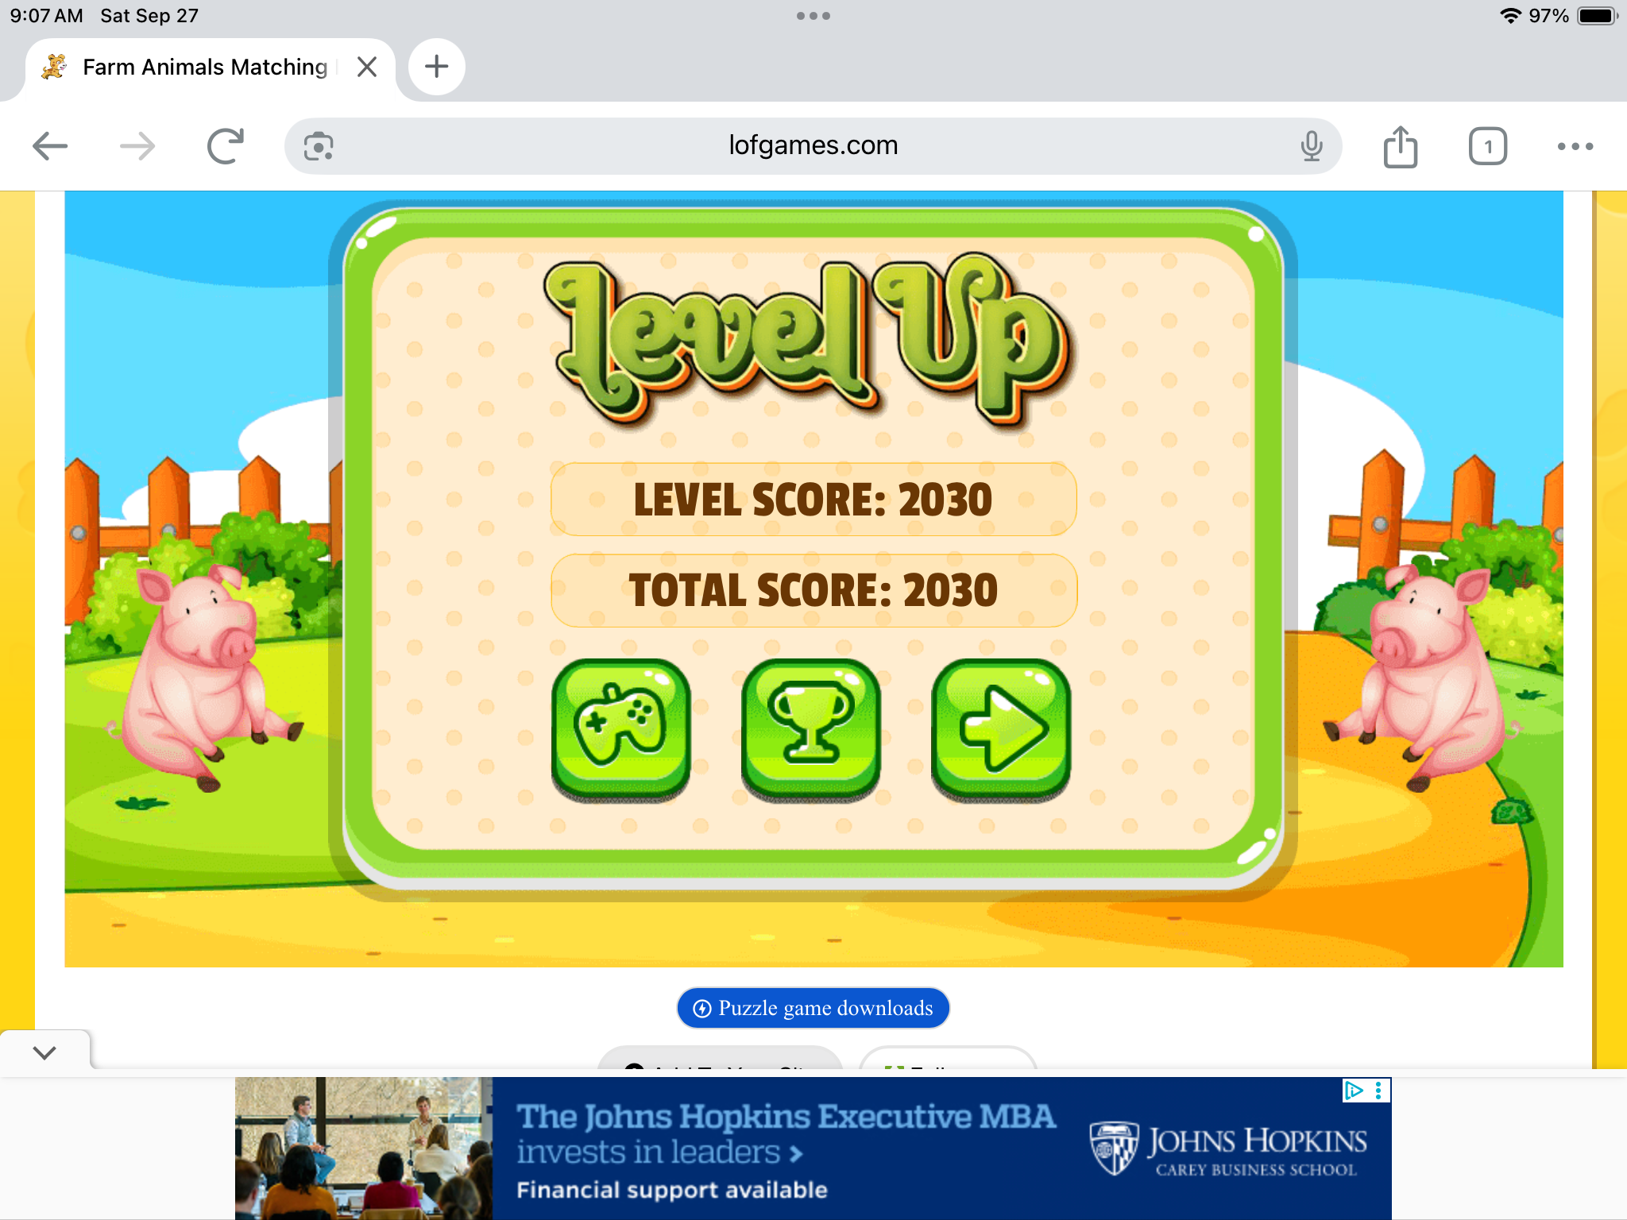The width and height of the screenshot is (1627, 1220).
Task: Reload the page with refresh icon
Action: [x=225, y=146]
